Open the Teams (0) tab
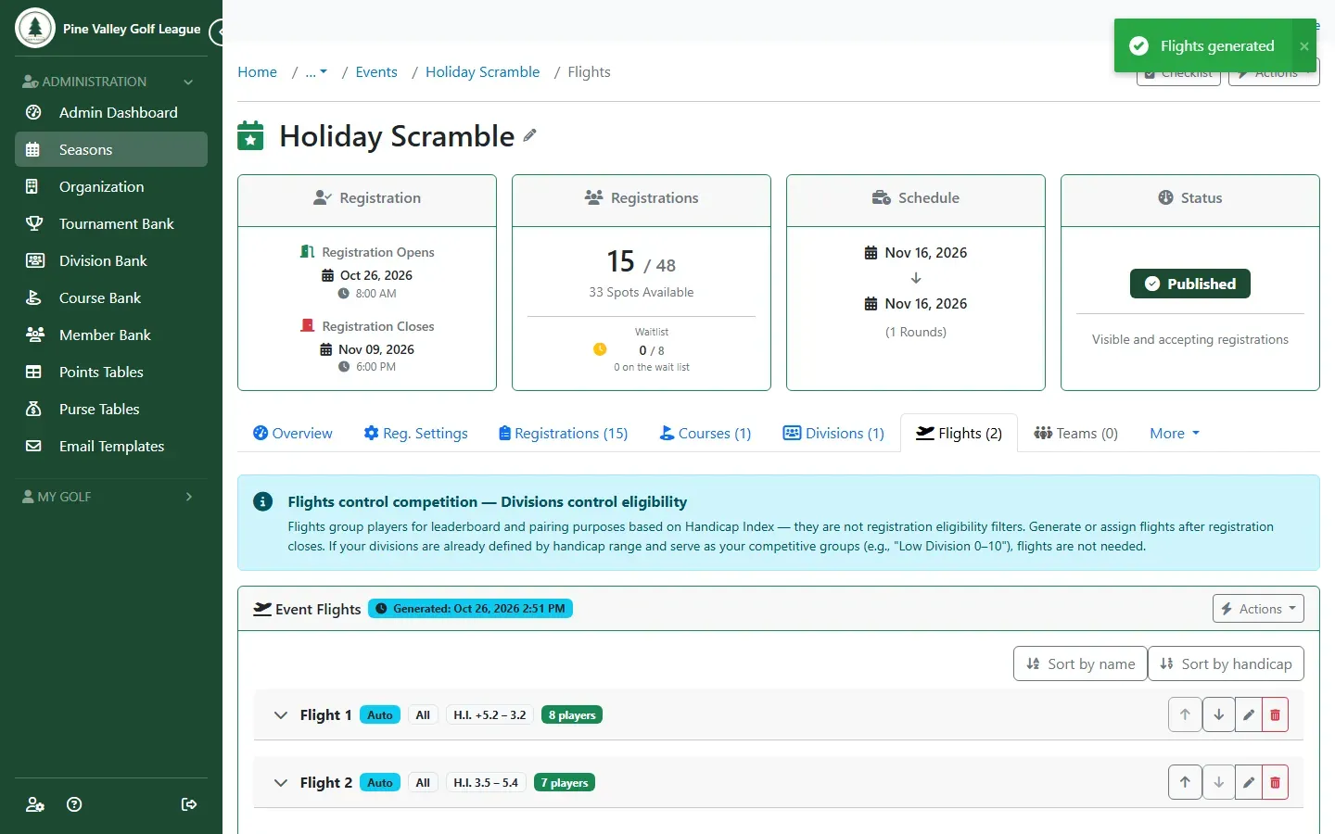The height and width of the screenshot is (834, 1335). click(x=1076, y=433)
